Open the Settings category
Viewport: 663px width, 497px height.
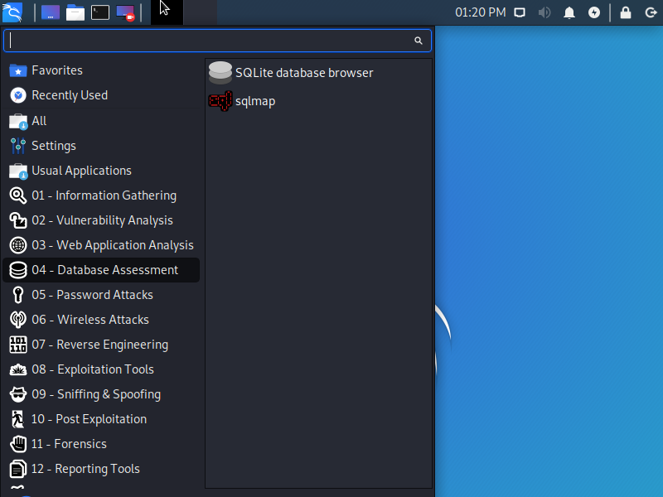coord(53,146)
